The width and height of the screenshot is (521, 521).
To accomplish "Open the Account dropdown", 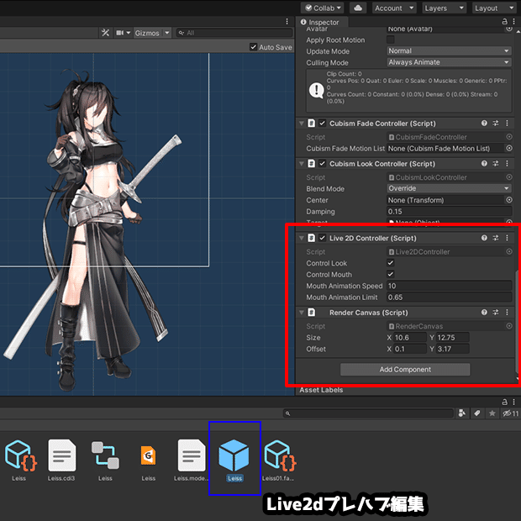I will coord(394,8).
